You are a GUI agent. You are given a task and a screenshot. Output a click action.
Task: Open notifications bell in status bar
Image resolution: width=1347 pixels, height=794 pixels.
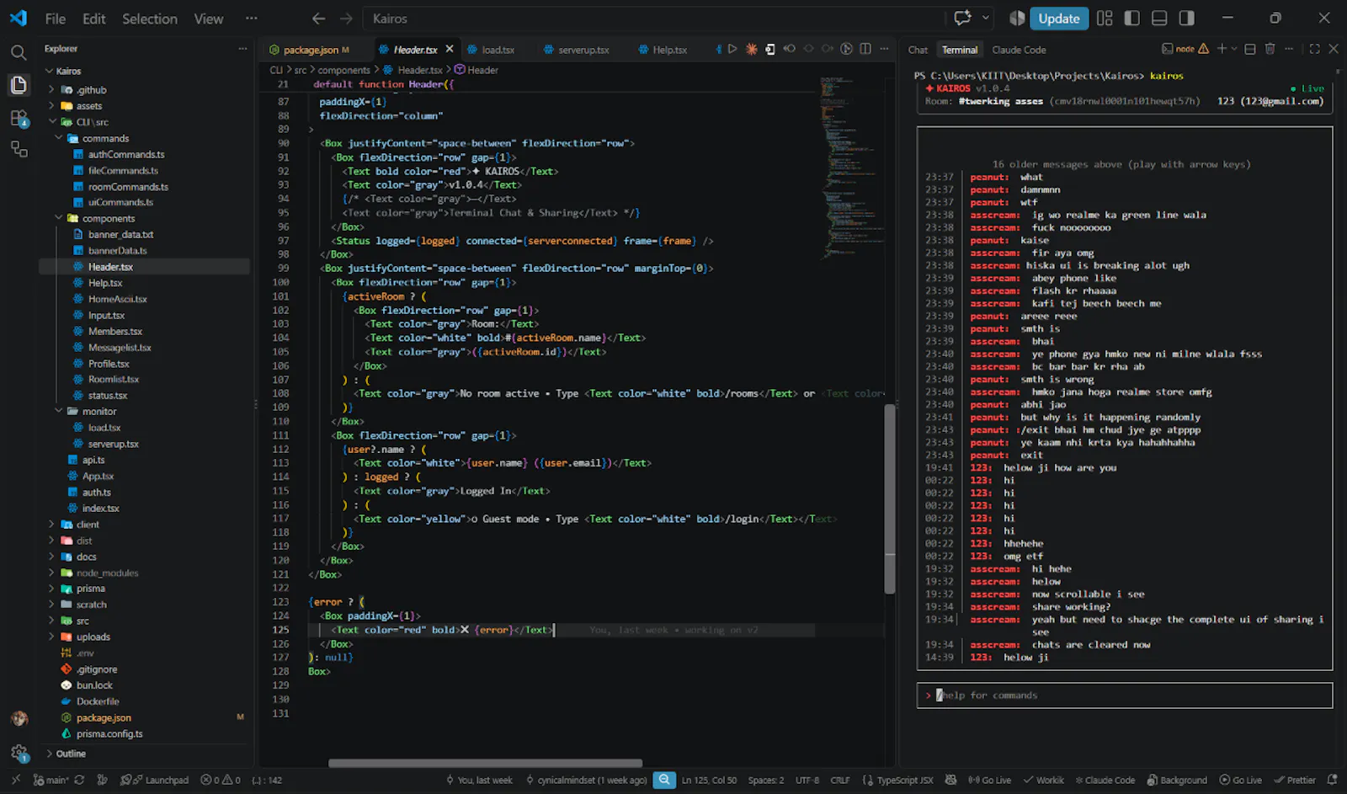point(1332,781)
